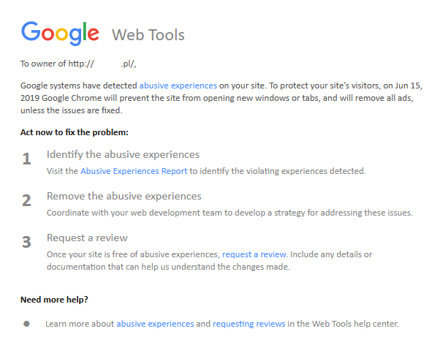Viewport: 440px width, 353px height.
Task: Click the Identify the abusive experiences heading
Action: pos(123,154)
